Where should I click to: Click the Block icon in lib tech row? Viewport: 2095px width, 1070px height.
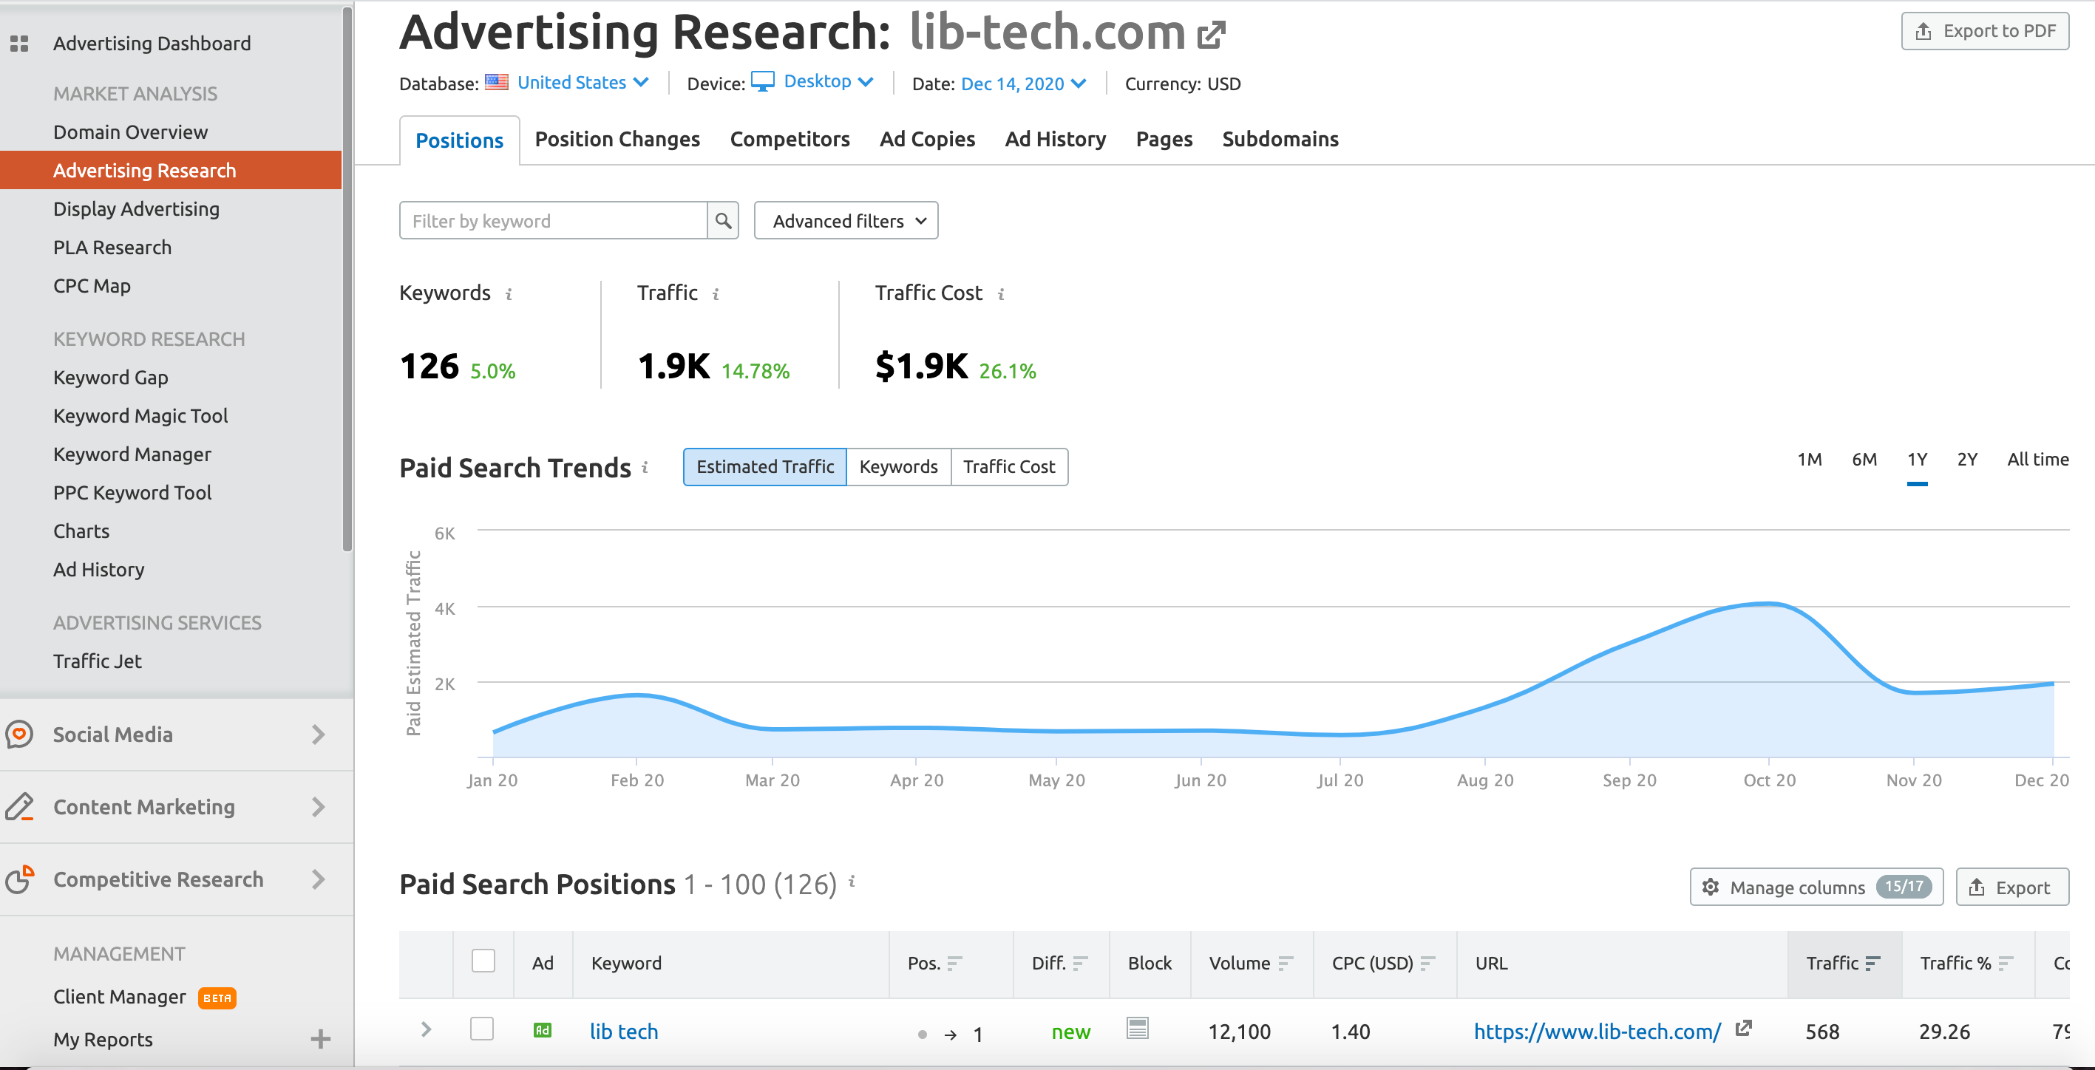pyautogui.click(x=1137, y=1029)
